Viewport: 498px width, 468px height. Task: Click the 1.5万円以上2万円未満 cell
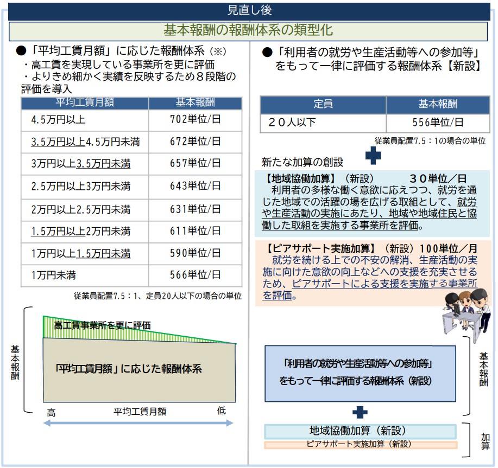tap(85, 232)
